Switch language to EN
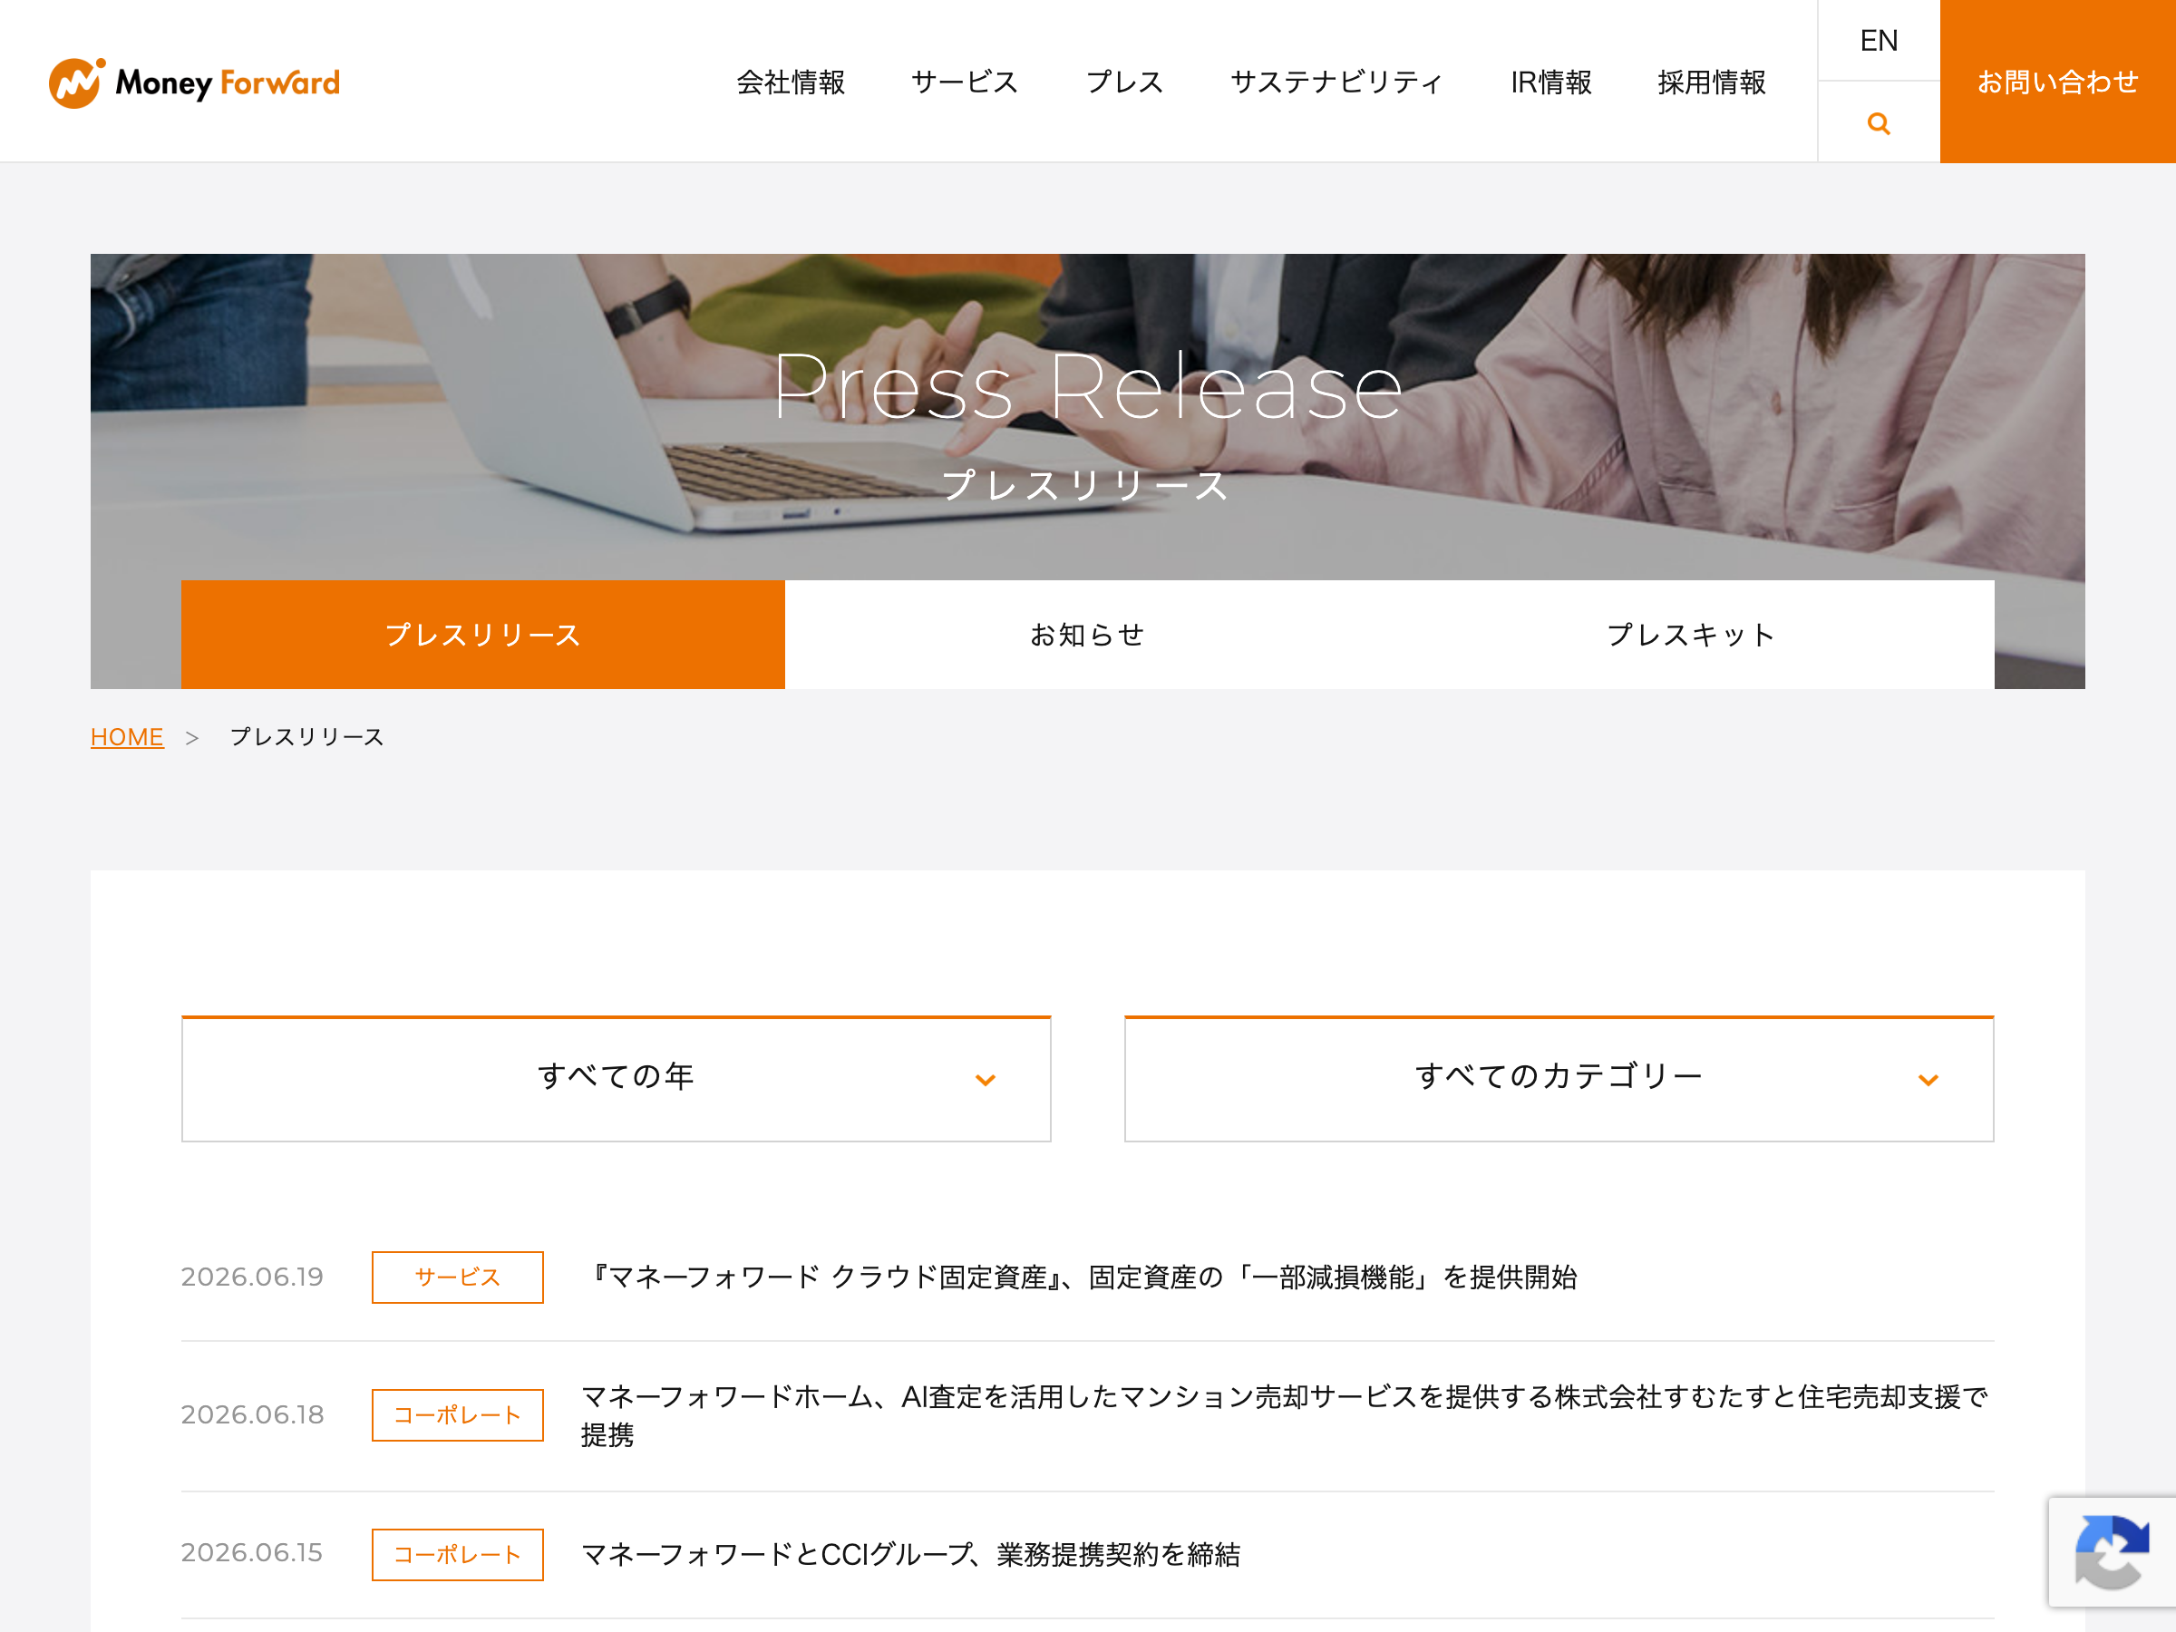Image resolution: width=2176 pixels, height=1632 pixels. click(x=1878, y=40)
